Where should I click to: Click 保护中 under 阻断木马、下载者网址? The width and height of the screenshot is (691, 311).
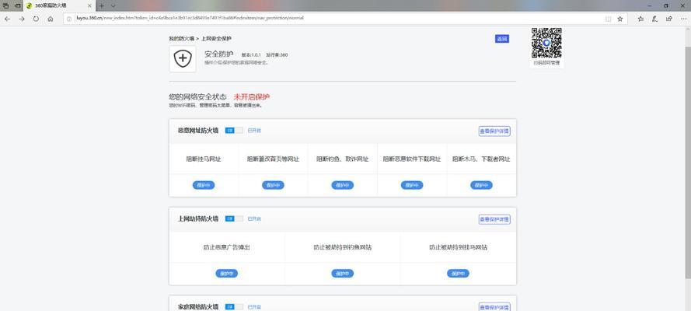coord(481,186)
